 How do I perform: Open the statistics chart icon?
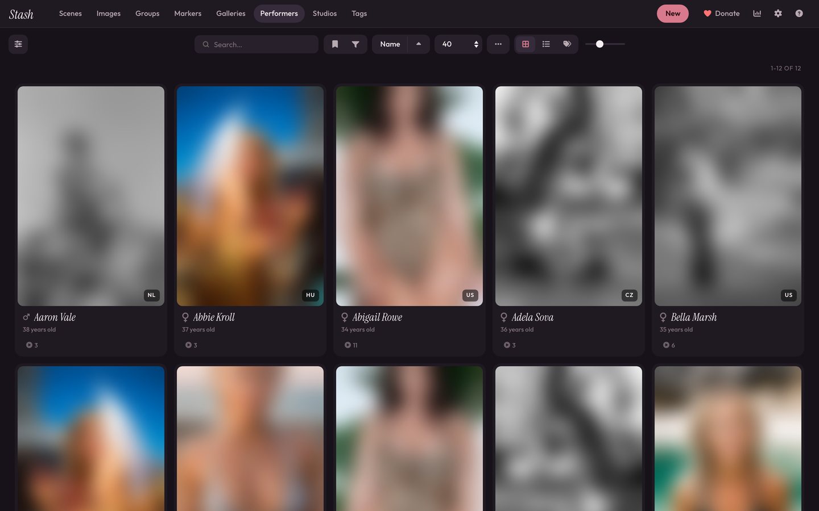tap(757, 14)
